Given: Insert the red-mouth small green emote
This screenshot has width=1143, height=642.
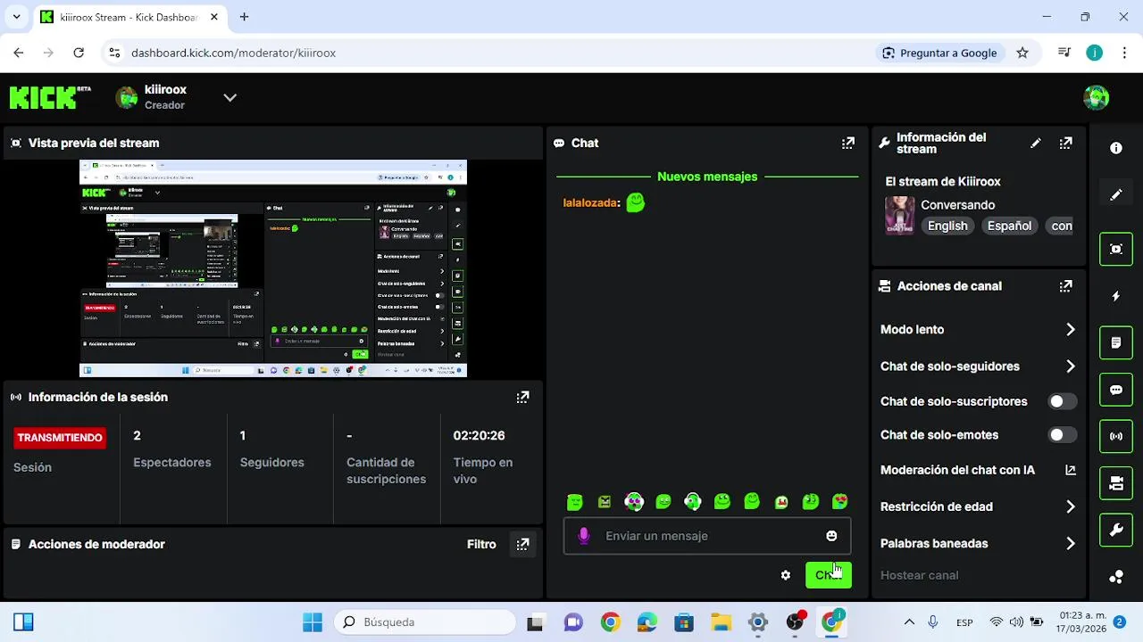Looking at the screenshot, I should tap(781, 502).
